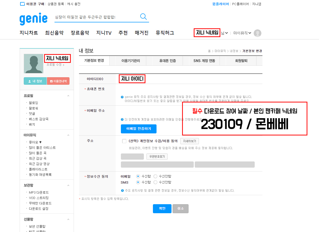Viewport: 319px width, 232px height.
Task: Click the 내 정보 button in sidebar
Action: coord(35,81)
